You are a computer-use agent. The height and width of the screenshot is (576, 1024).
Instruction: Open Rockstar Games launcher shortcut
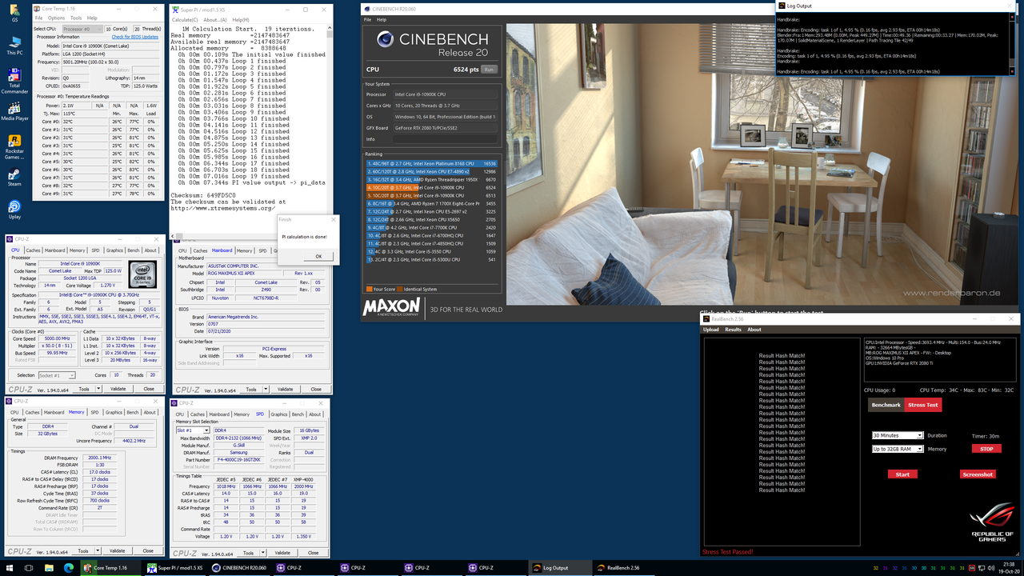click(14, 146)
